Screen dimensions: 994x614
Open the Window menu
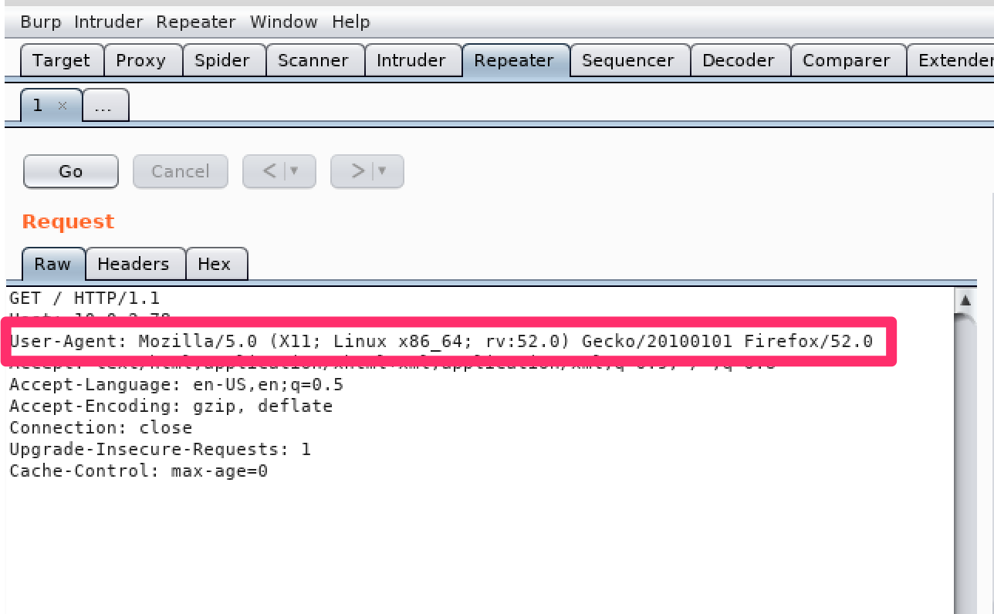coord(283,22)
